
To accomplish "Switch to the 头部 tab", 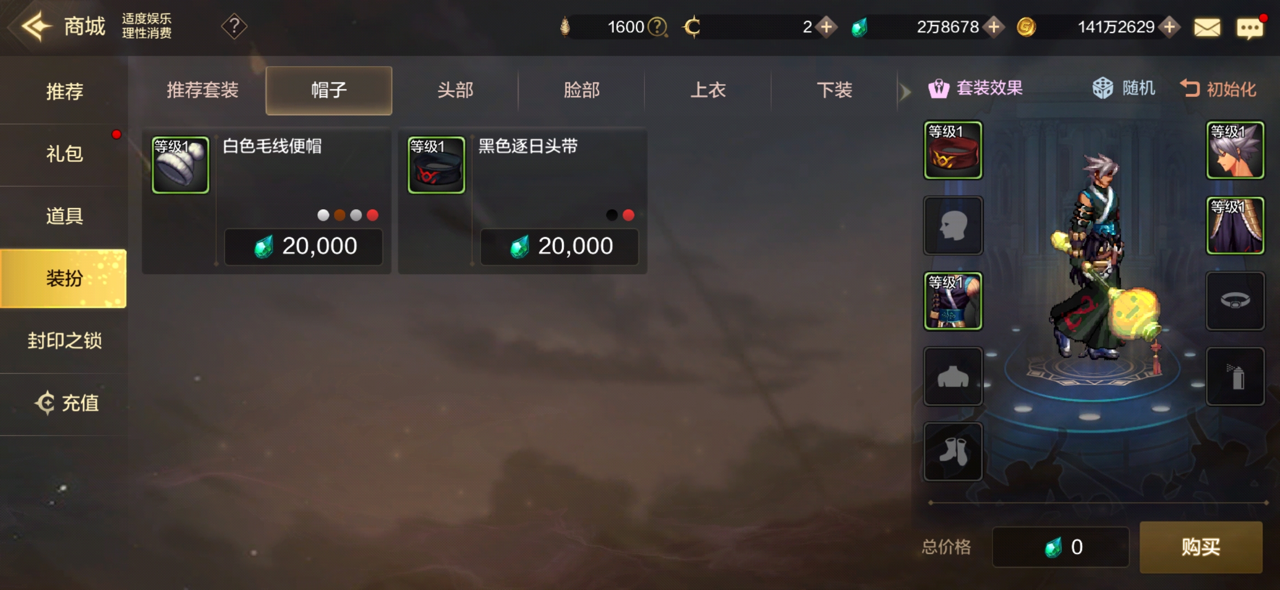I will 455,90.
